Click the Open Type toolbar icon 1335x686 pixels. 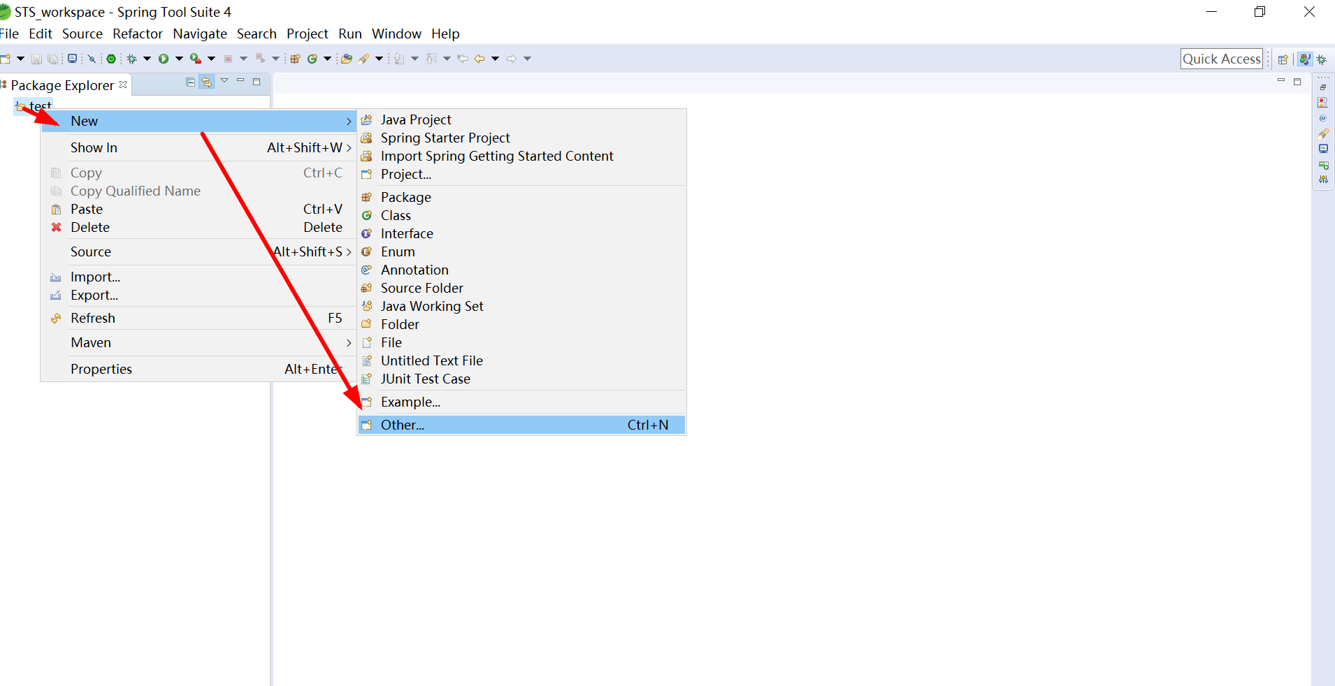pos(346,59)
